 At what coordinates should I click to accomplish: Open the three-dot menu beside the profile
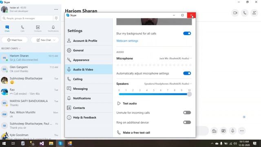coord(56,9)
